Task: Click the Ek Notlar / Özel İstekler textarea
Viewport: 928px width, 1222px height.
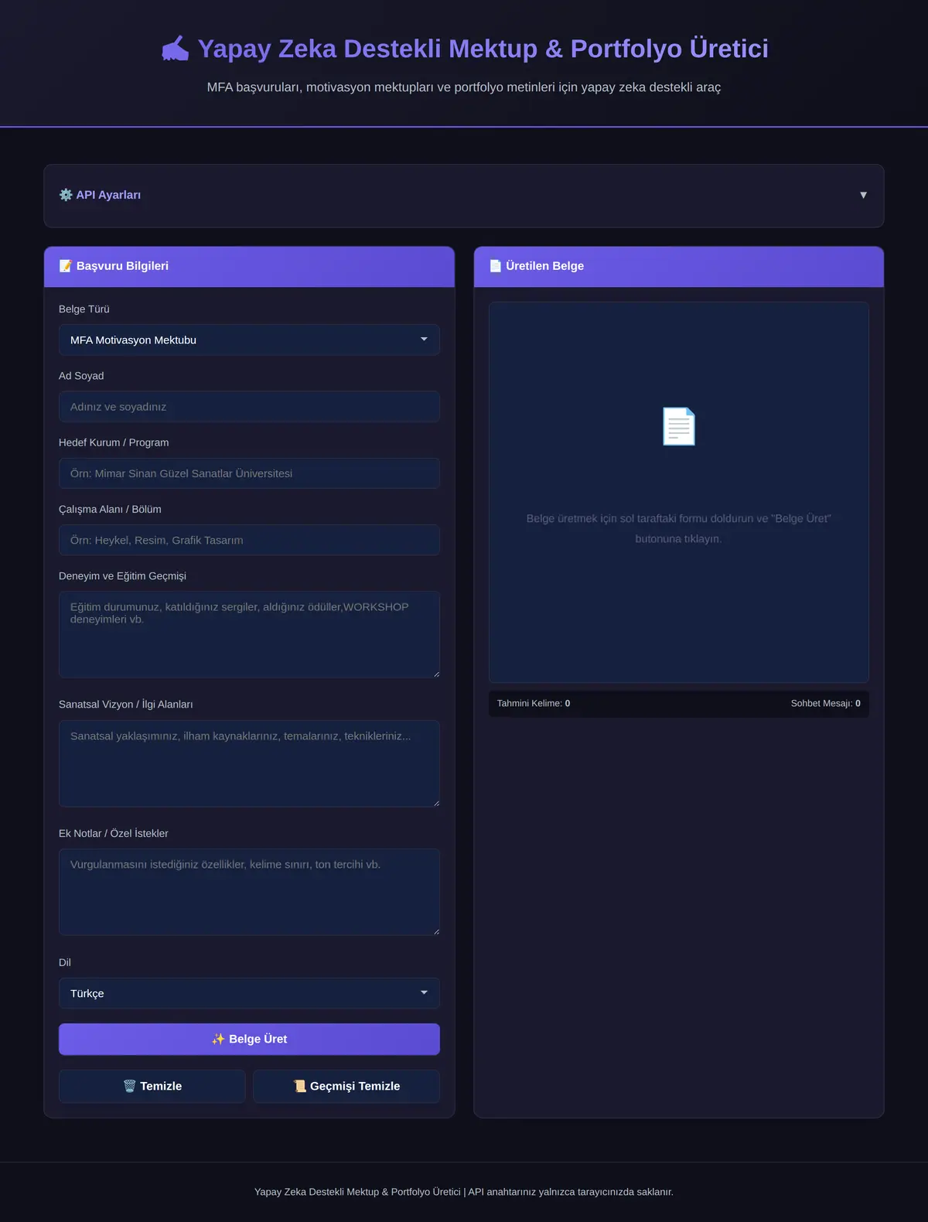Action: tap(249, 893)
